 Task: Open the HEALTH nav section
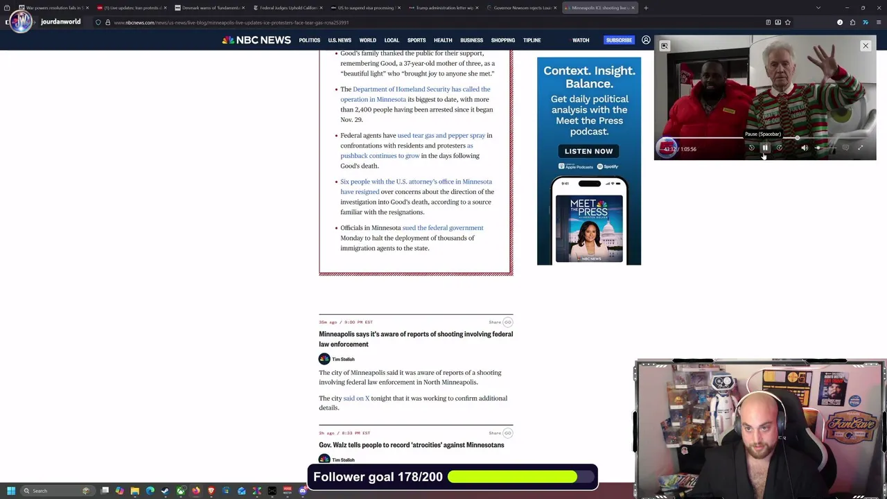(443, 40)
